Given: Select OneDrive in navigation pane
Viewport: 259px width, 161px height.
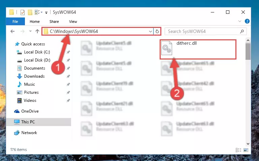Looking at the screenshot, I should [x=30, y=111].
